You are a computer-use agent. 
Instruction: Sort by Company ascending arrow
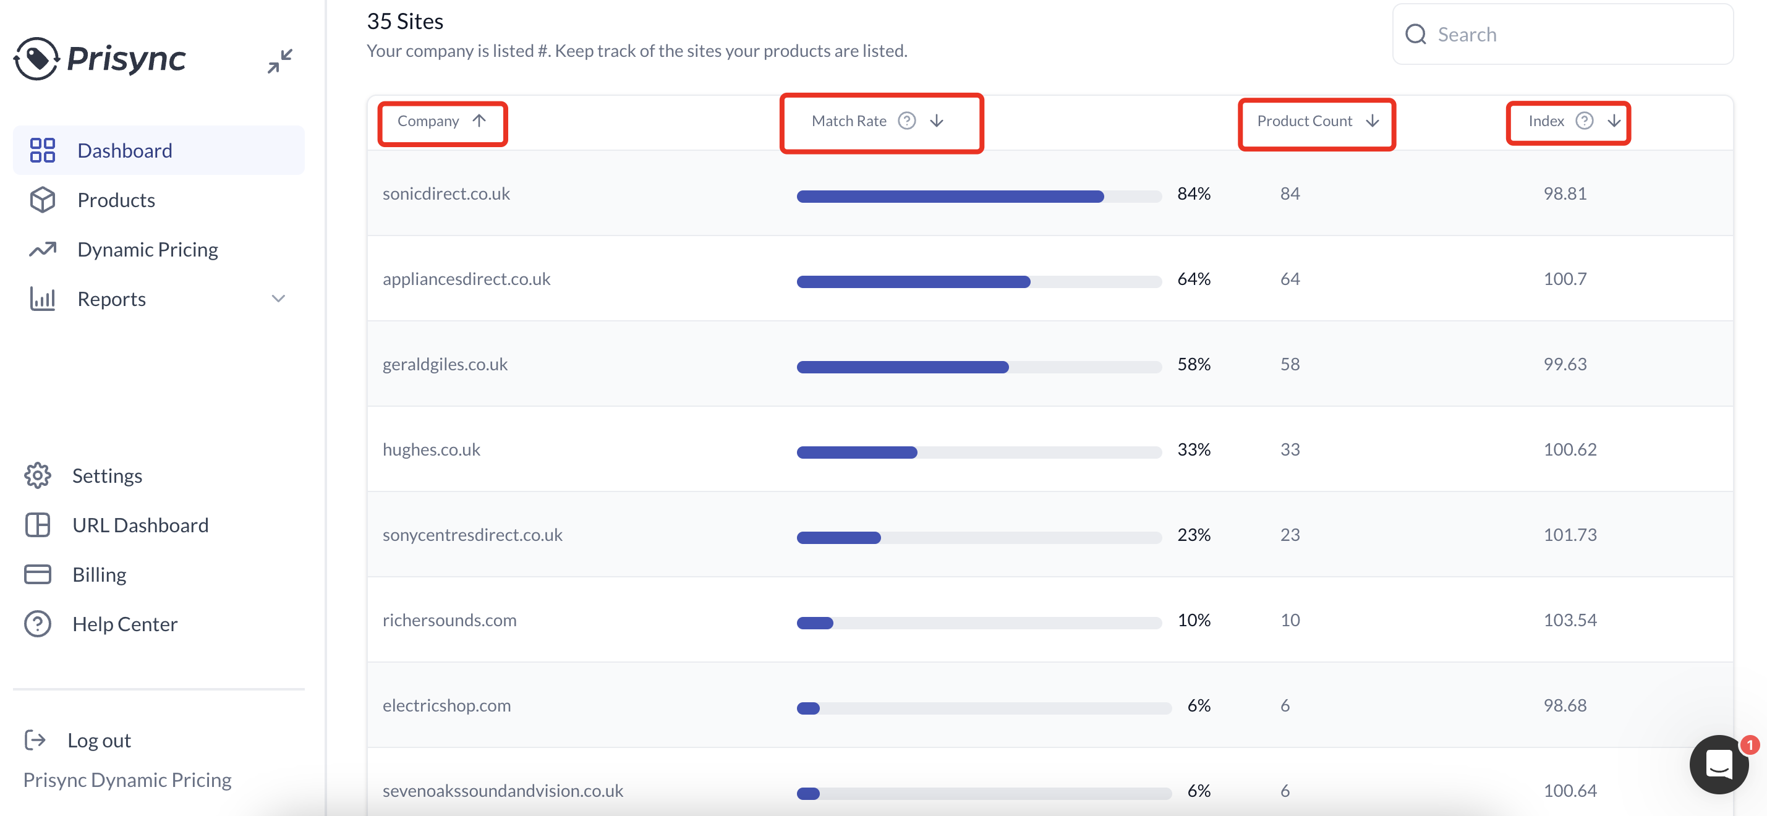pos(479,121)
